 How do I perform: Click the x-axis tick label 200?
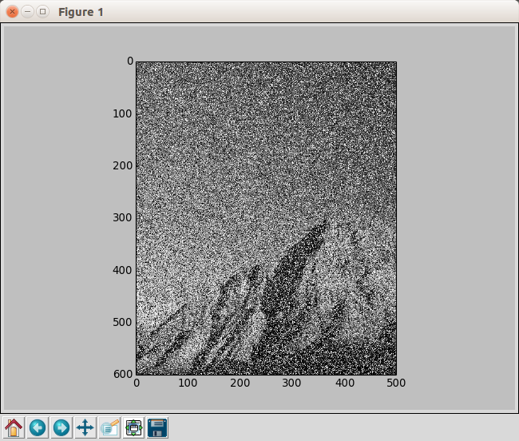[240, 383]
